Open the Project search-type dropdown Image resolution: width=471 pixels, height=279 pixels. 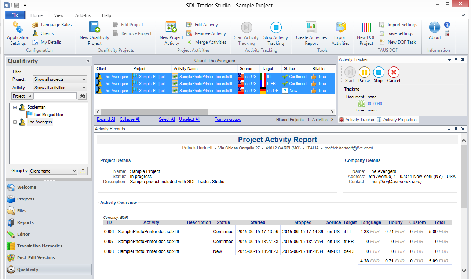click(x=22, y=96)
